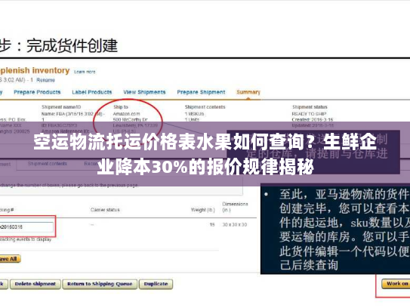The height and width of the screenshot is (308, 410).
Task: Click the Ship to heading
Action: (121, 107)
